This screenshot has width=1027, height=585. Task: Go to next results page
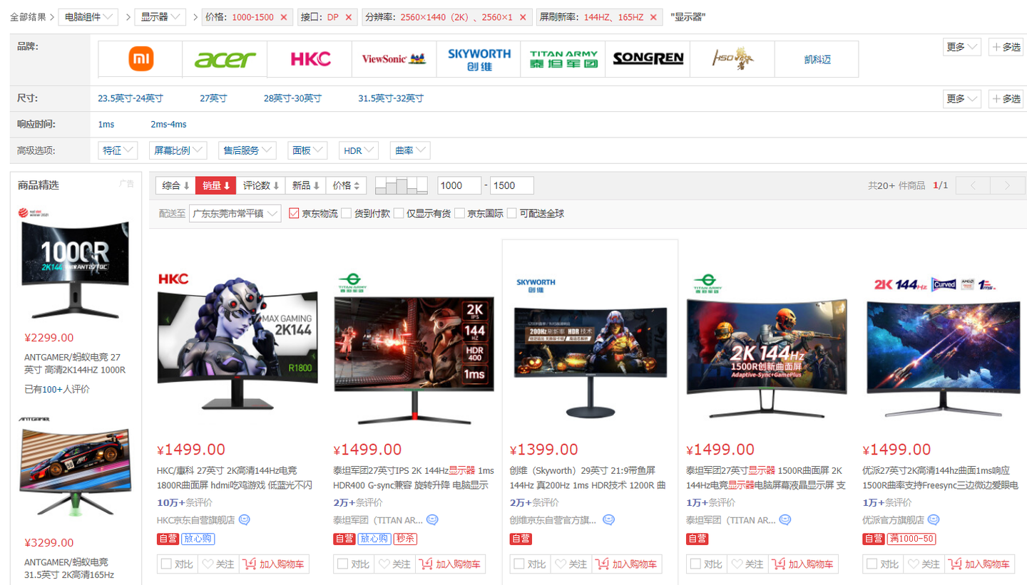(1007, 186)
